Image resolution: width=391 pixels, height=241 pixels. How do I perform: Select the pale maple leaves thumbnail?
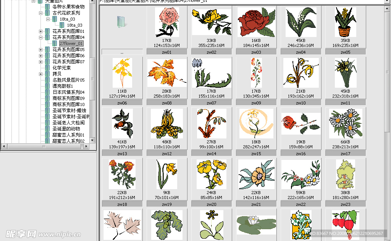pyautogui.click(x=122, y=225)
